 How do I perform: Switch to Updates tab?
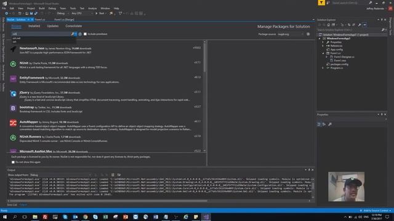click(53, 26)
